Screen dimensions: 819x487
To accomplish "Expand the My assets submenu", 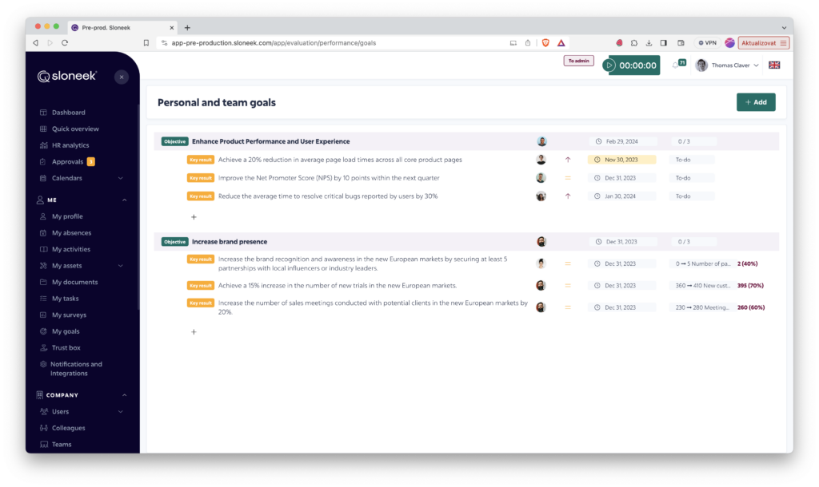I will [120, 266].
